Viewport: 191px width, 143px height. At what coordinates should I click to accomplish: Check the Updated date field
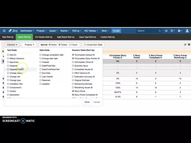pyautogui.click(x=40, y=84)
